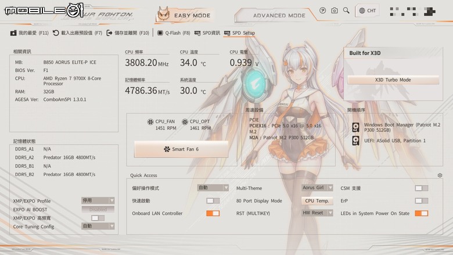Open Quick Access settings gear icon

click(440, 175)
